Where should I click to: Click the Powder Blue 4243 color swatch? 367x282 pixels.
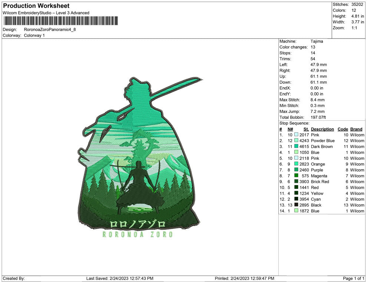tap(296, 140)
